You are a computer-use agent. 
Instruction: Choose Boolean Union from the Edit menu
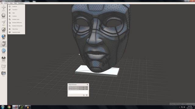coord(16,19)
